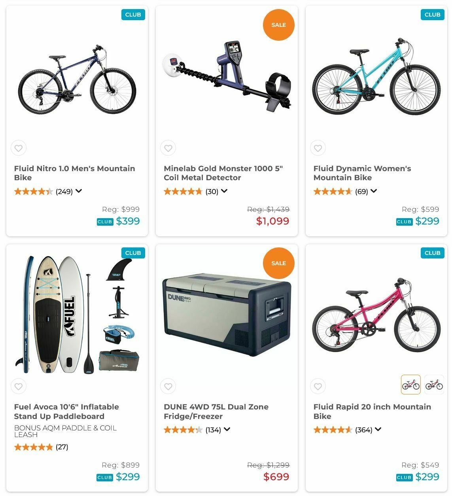Add Fluid Rapid 20 inch bike to wishlist
Screen dimensions: 452x496
(x=318, y=387)
